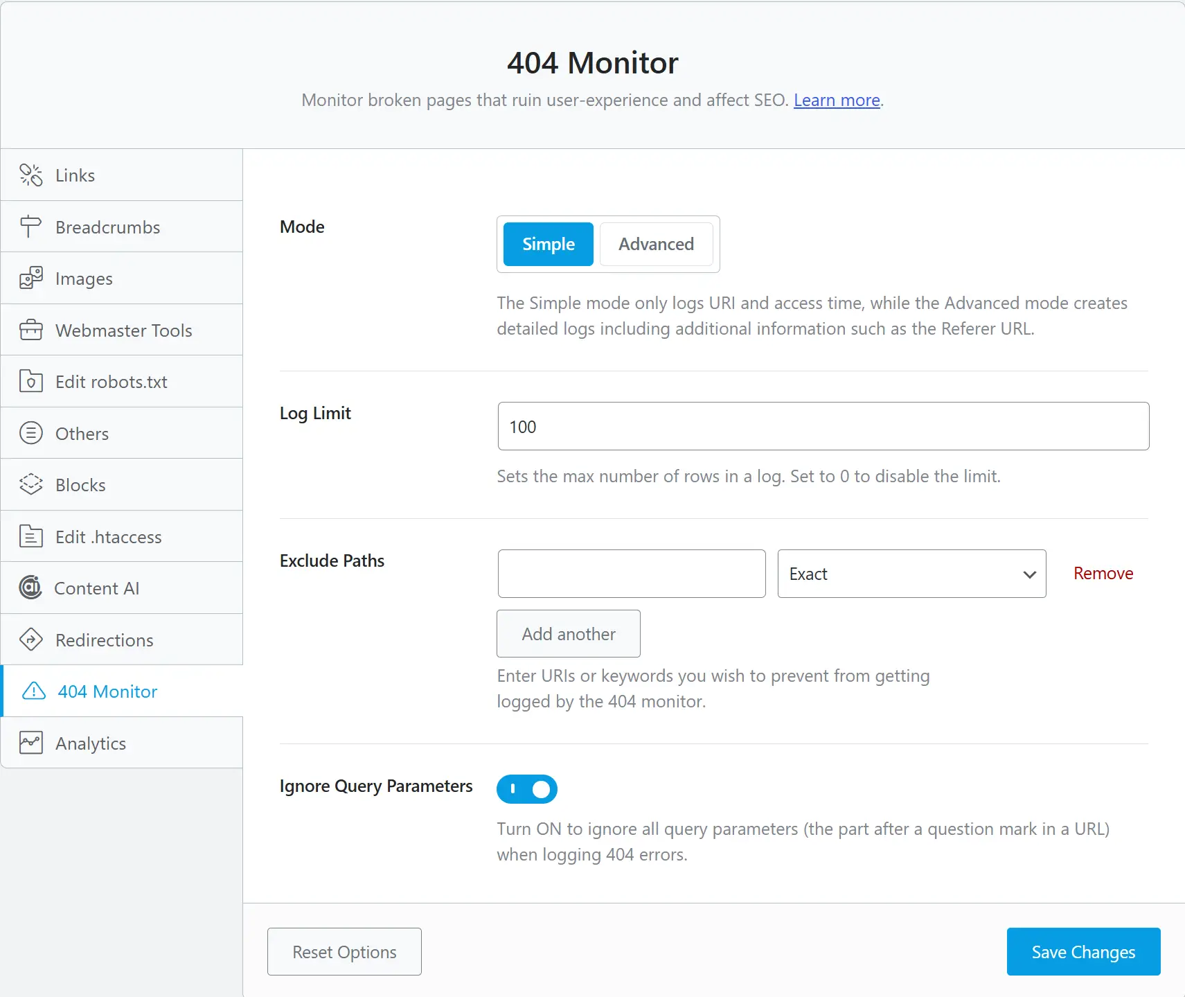Click the Edit robots.txt file icon
This screenshot has width=1185, height=997.
tap(30, 382)
